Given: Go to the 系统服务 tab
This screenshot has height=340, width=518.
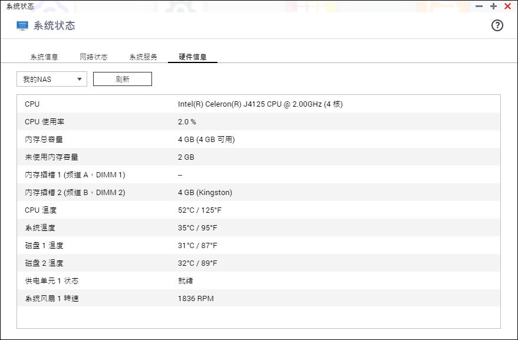Looking at the screenshot, I should [143, 57].
